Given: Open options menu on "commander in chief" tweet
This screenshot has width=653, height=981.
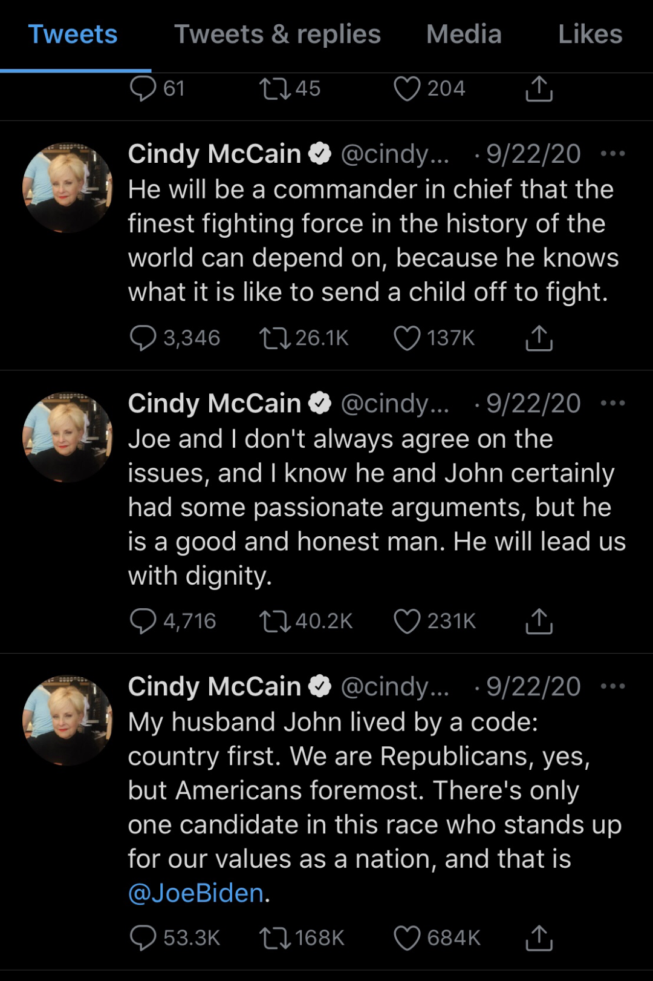Looking at the screenshot, I should pyautogui.click(x=612, y=154).
